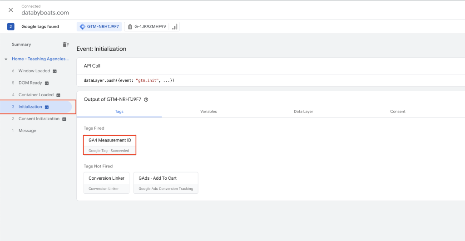Click the Tag Manager diamond icon
The image size is (465, 241).
[x=83, y=27]
